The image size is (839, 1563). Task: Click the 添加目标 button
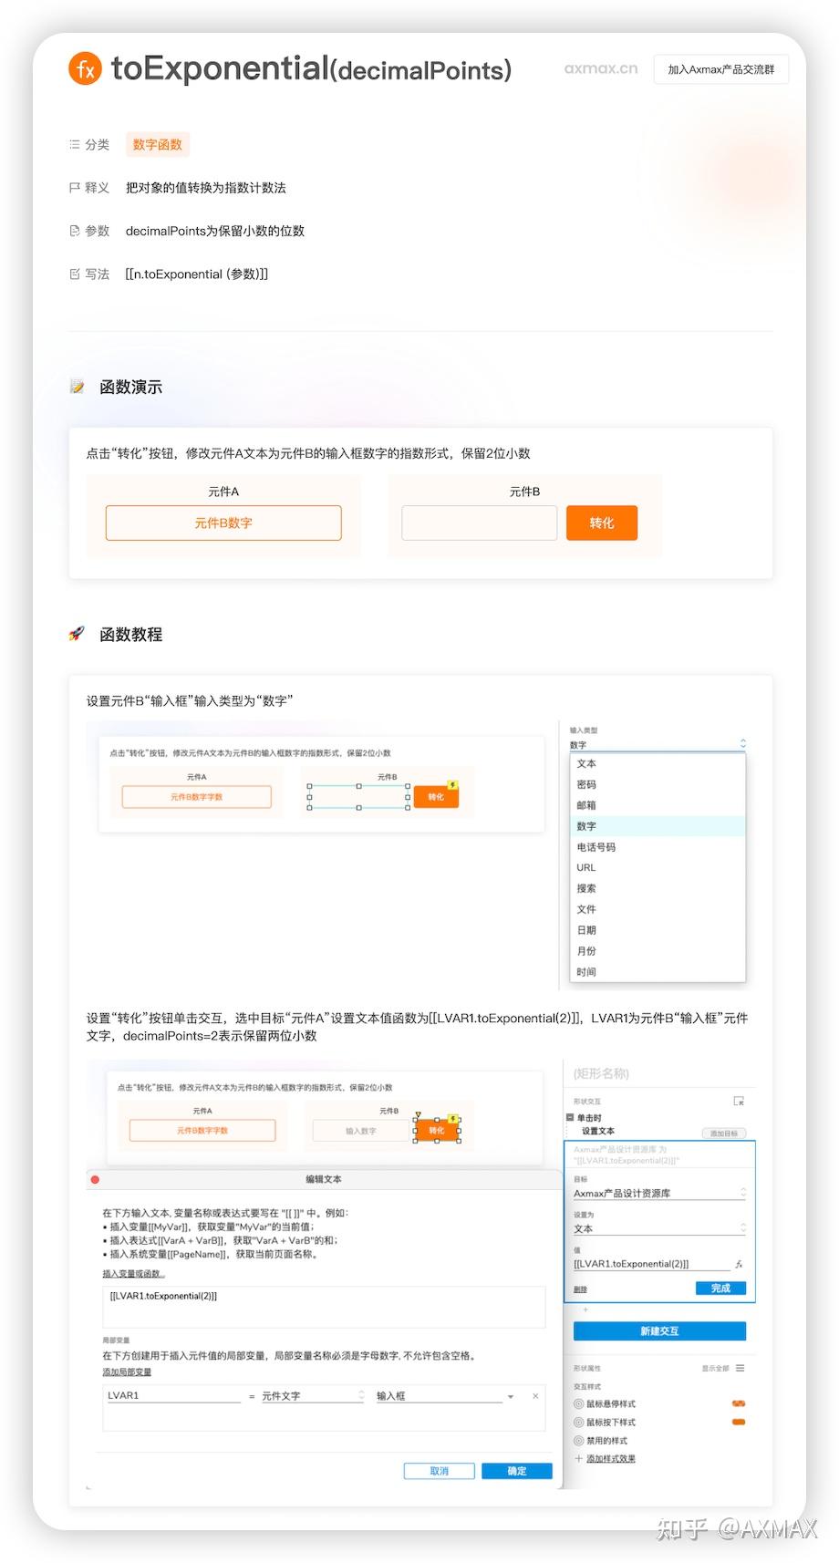724,1133
